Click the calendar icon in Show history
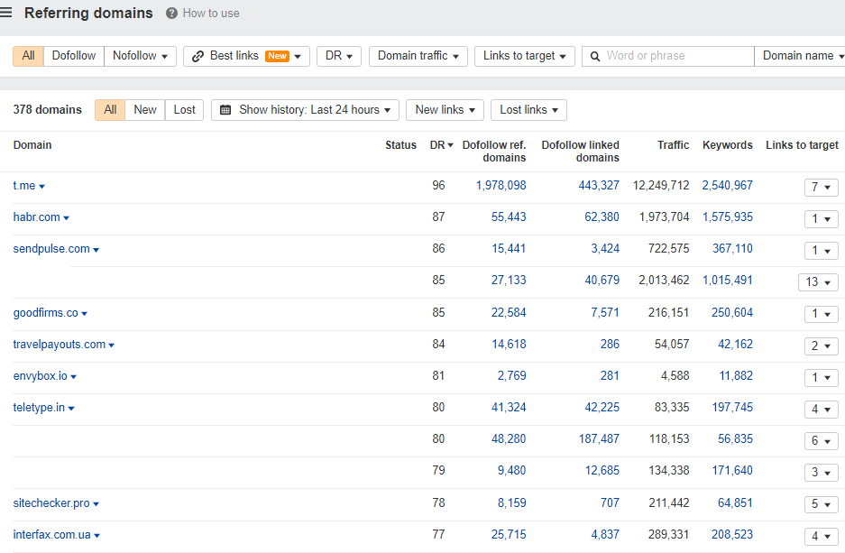This screenshot has height=553, width=845. pyautogui.click(x=225, y=110)
